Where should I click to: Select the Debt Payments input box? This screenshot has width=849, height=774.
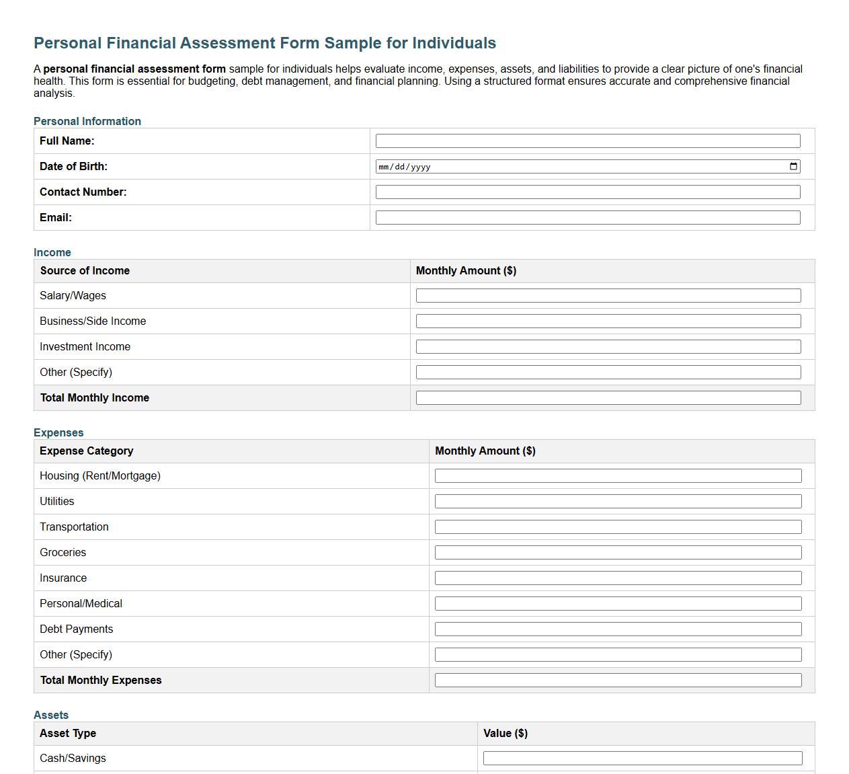point(618,629)
